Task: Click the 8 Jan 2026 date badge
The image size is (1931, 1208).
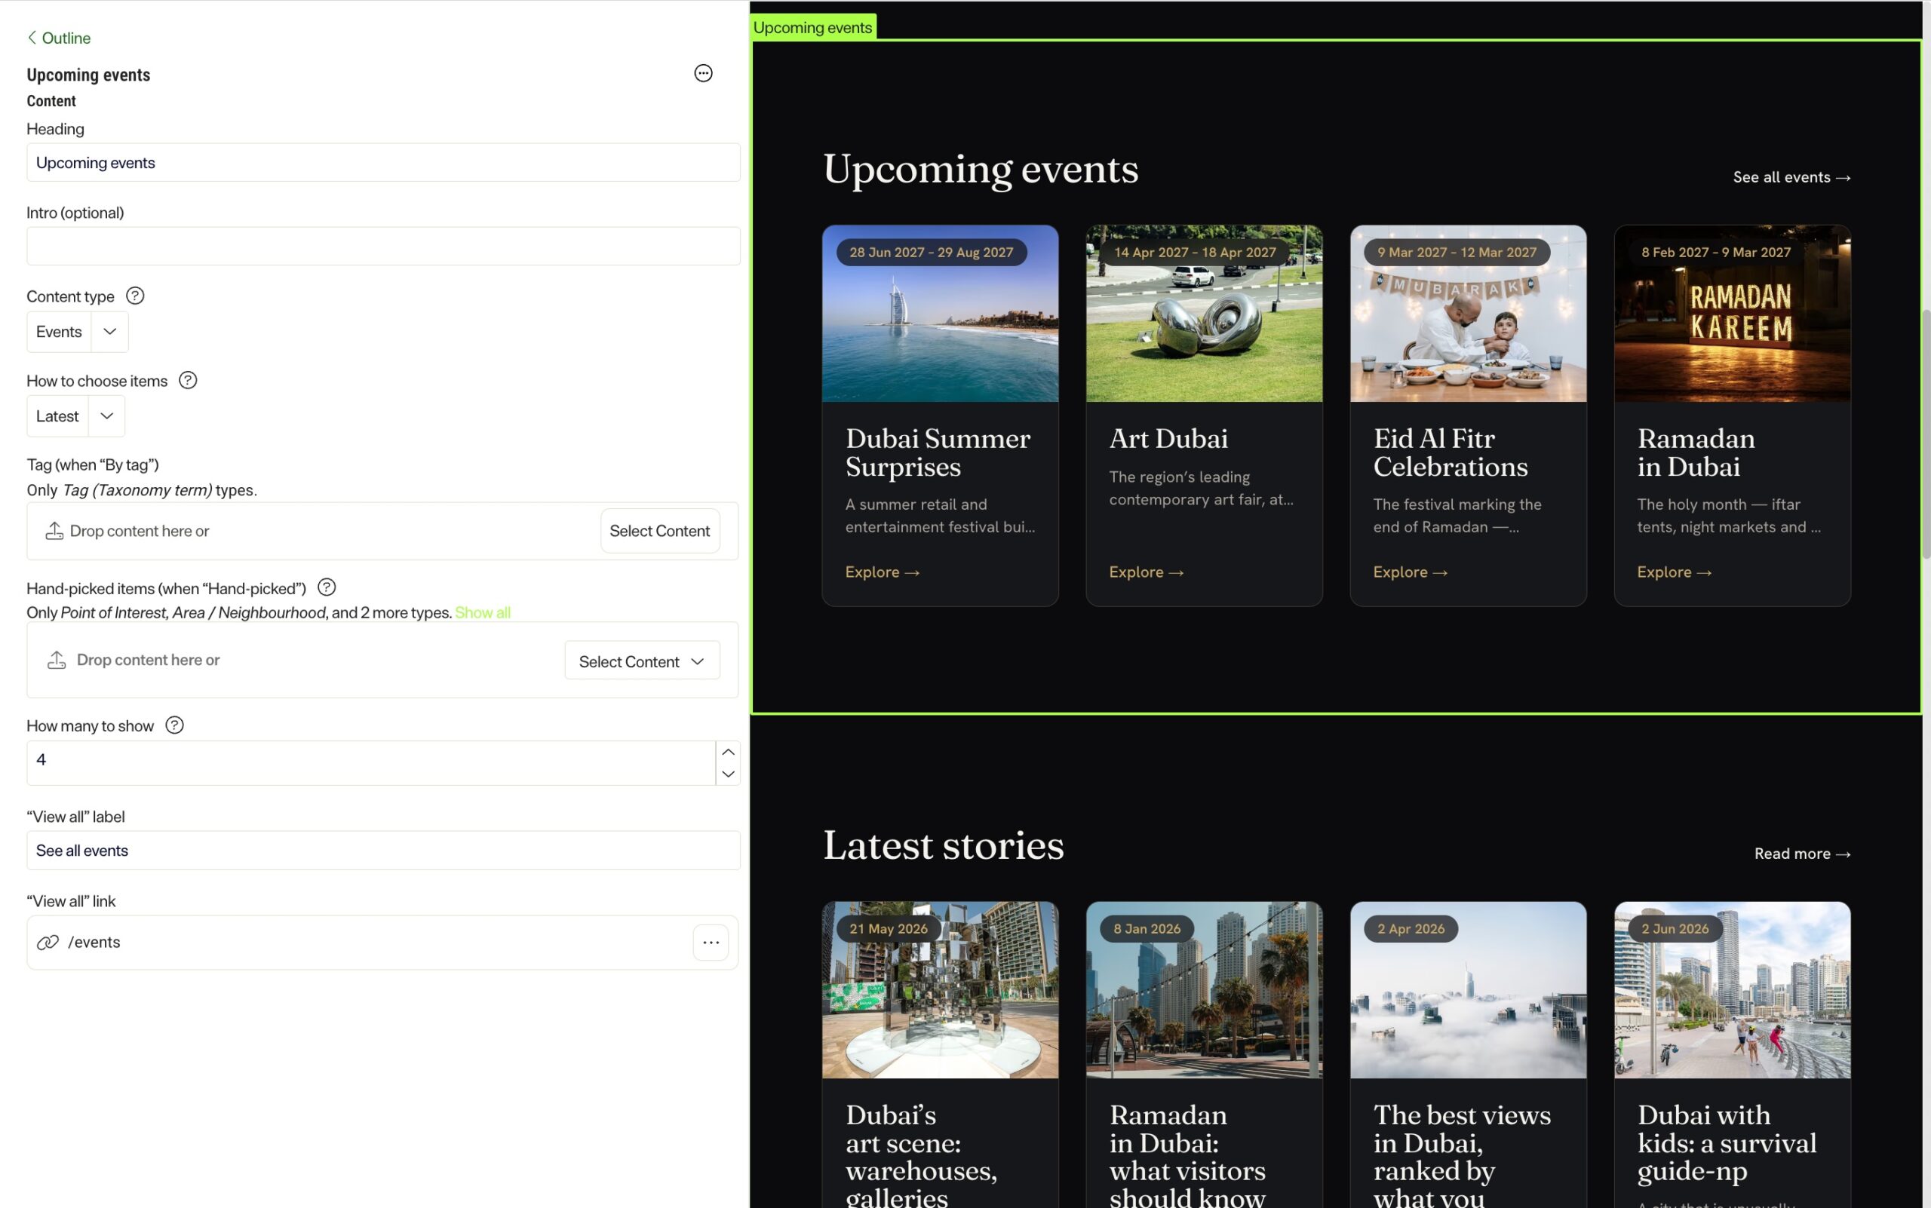Action: tap(1147, 929)
